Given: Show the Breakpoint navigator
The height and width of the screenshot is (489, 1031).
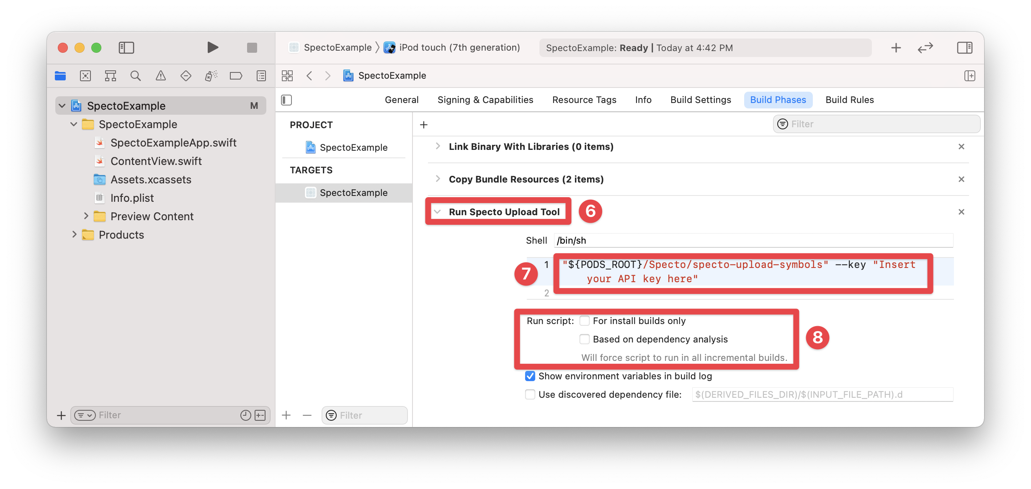Looking at the screenshot, I should [x=236, y=76].
